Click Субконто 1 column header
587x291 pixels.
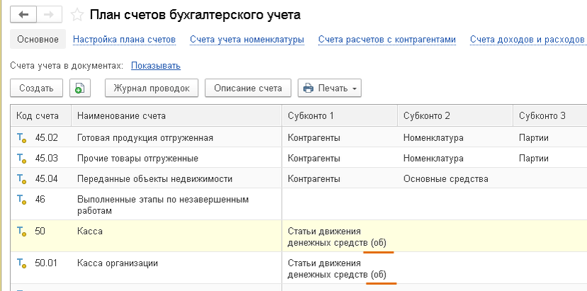coord(340,115)
